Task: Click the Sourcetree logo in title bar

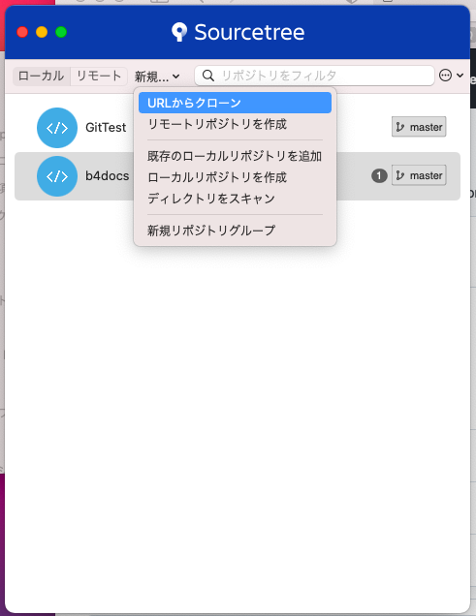Action: click(178, 32)
